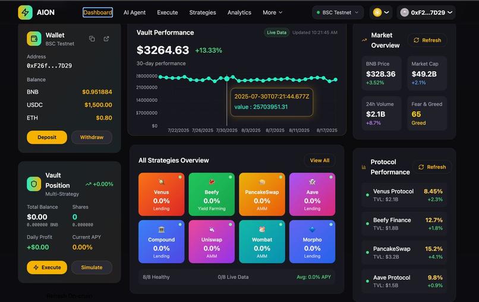Open the 0xF2...7D29 account dropdown
The width and height of the screenshot is (479, 302).
click(x=426, y=12)
